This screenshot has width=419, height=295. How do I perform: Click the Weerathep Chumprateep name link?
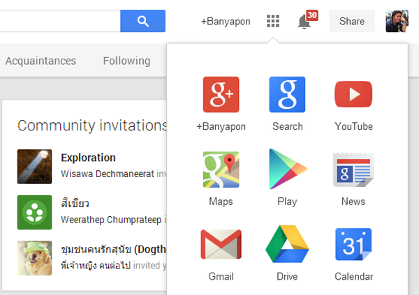(x=111, y=220)
